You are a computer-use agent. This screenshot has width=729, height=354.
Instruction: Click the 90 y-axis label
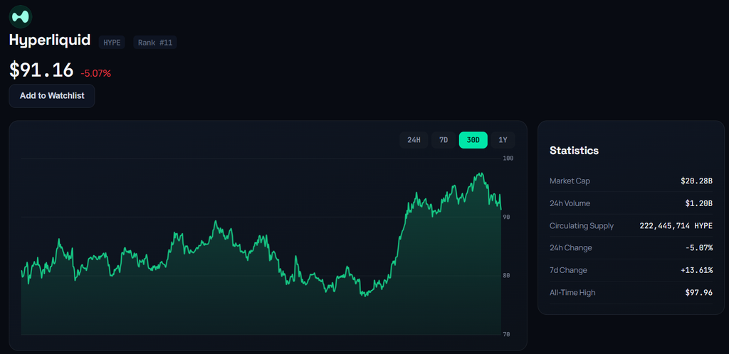click(507, 217)
